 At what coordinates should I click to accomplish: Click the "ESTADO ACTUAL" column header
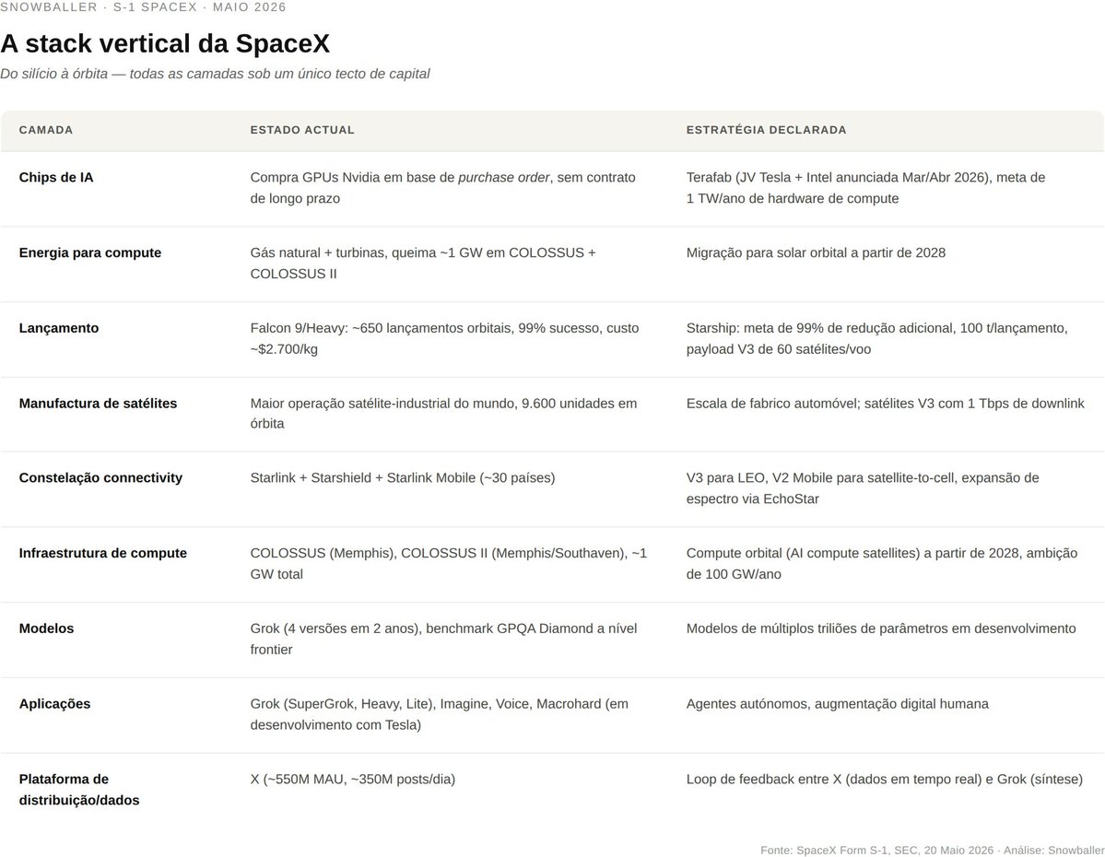(x=302, y=130)
